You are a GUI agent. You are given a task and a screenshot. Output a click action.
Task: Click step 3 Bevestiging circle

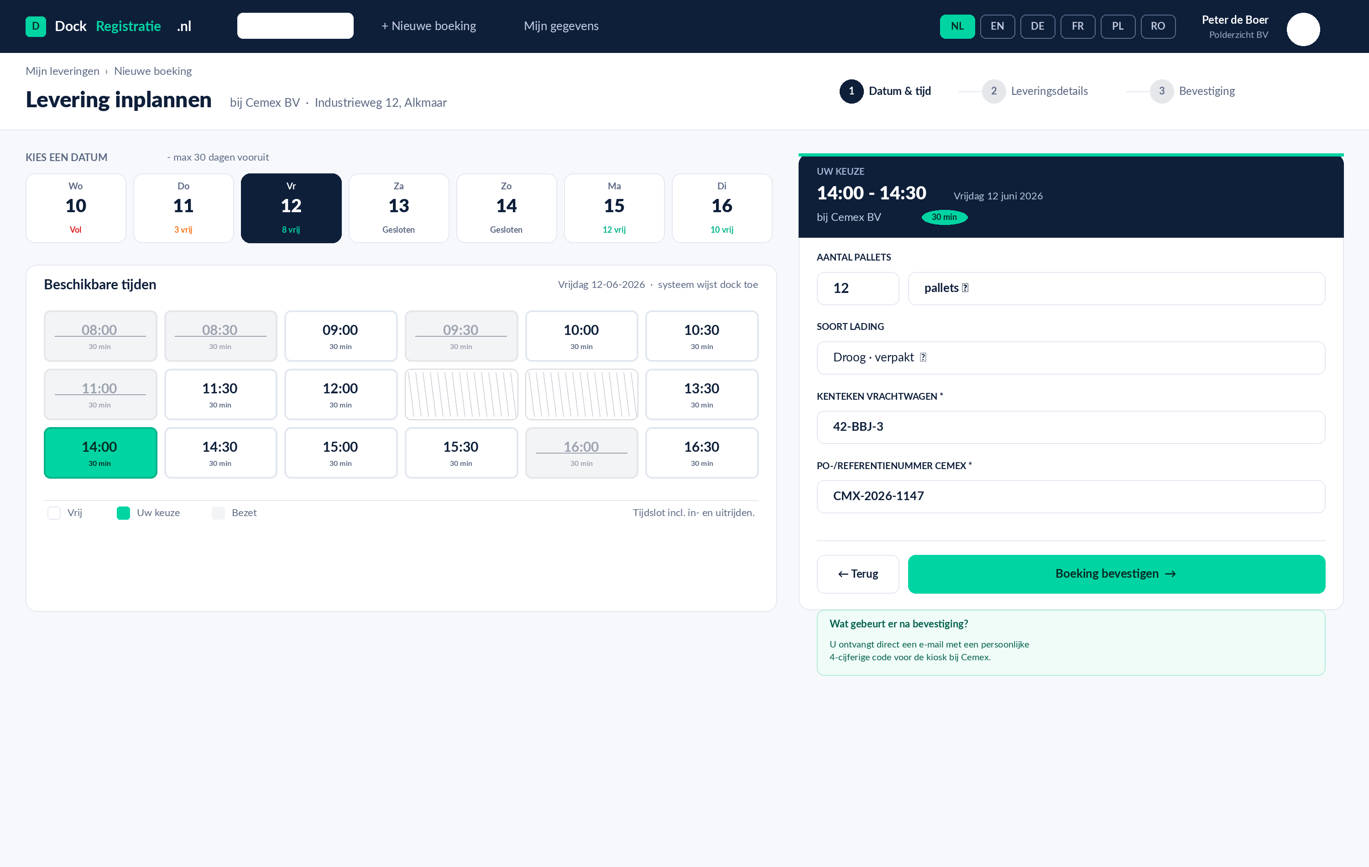point(1161,91)
